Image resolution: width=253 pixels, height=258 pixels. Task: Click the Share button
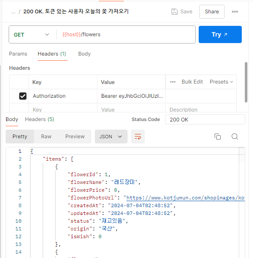tap(212, 12)
